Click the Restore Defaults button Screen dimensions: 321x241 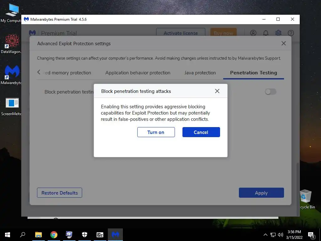point(60,193)
